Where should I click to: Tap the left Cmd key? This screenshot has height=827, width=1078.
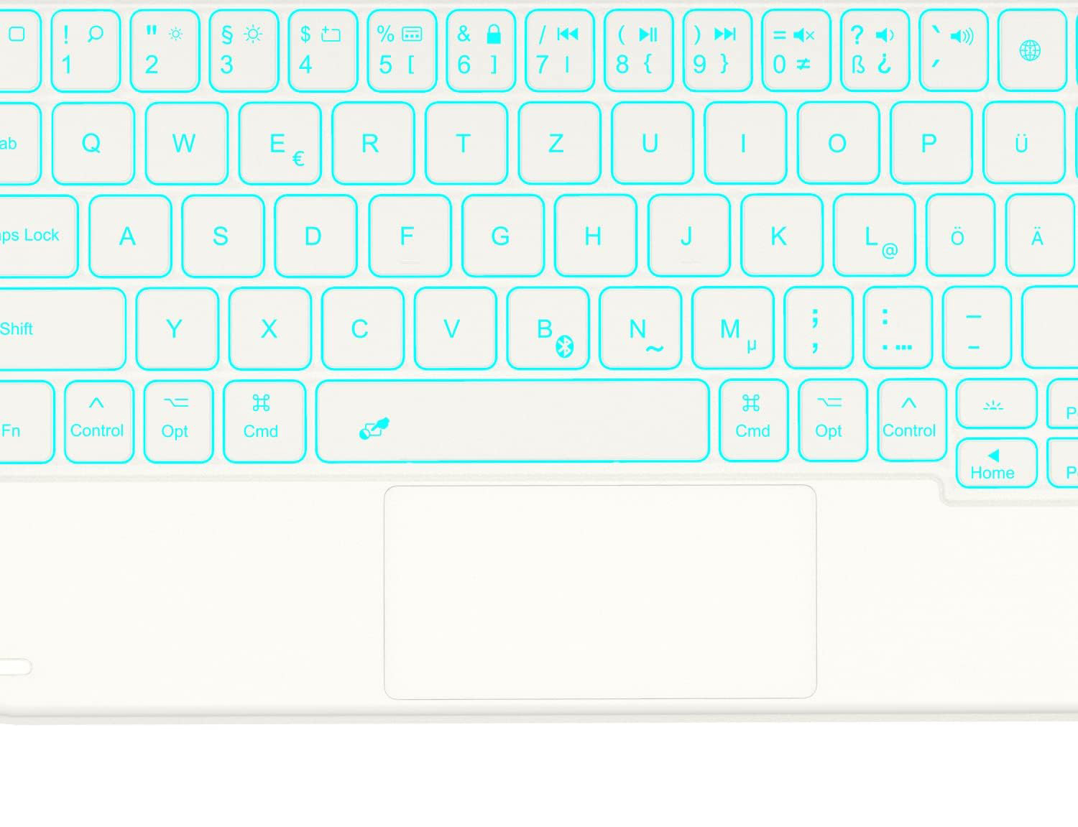pyautogui.click(x=264, y=422)
